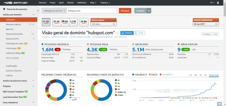Select the FR Google database
The image size is (226, 106).
74,22
